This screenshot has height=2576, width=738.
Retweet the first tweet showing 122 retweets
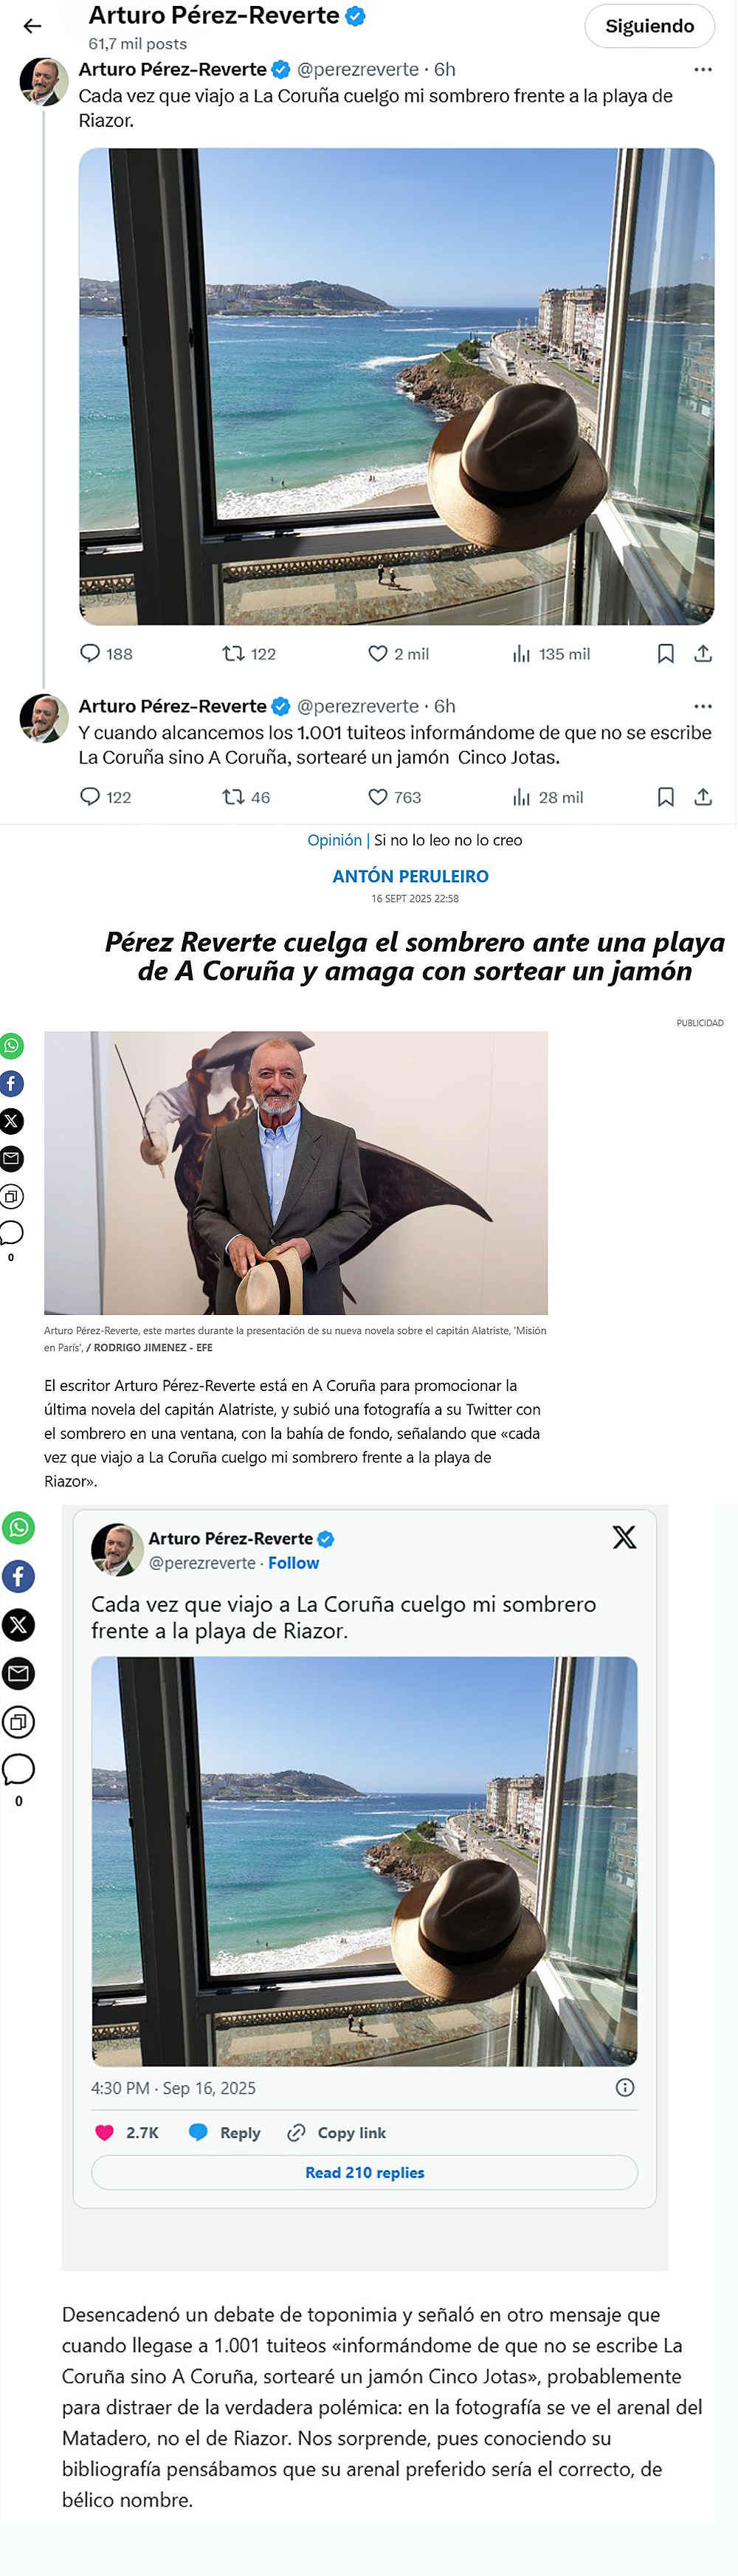249,654
